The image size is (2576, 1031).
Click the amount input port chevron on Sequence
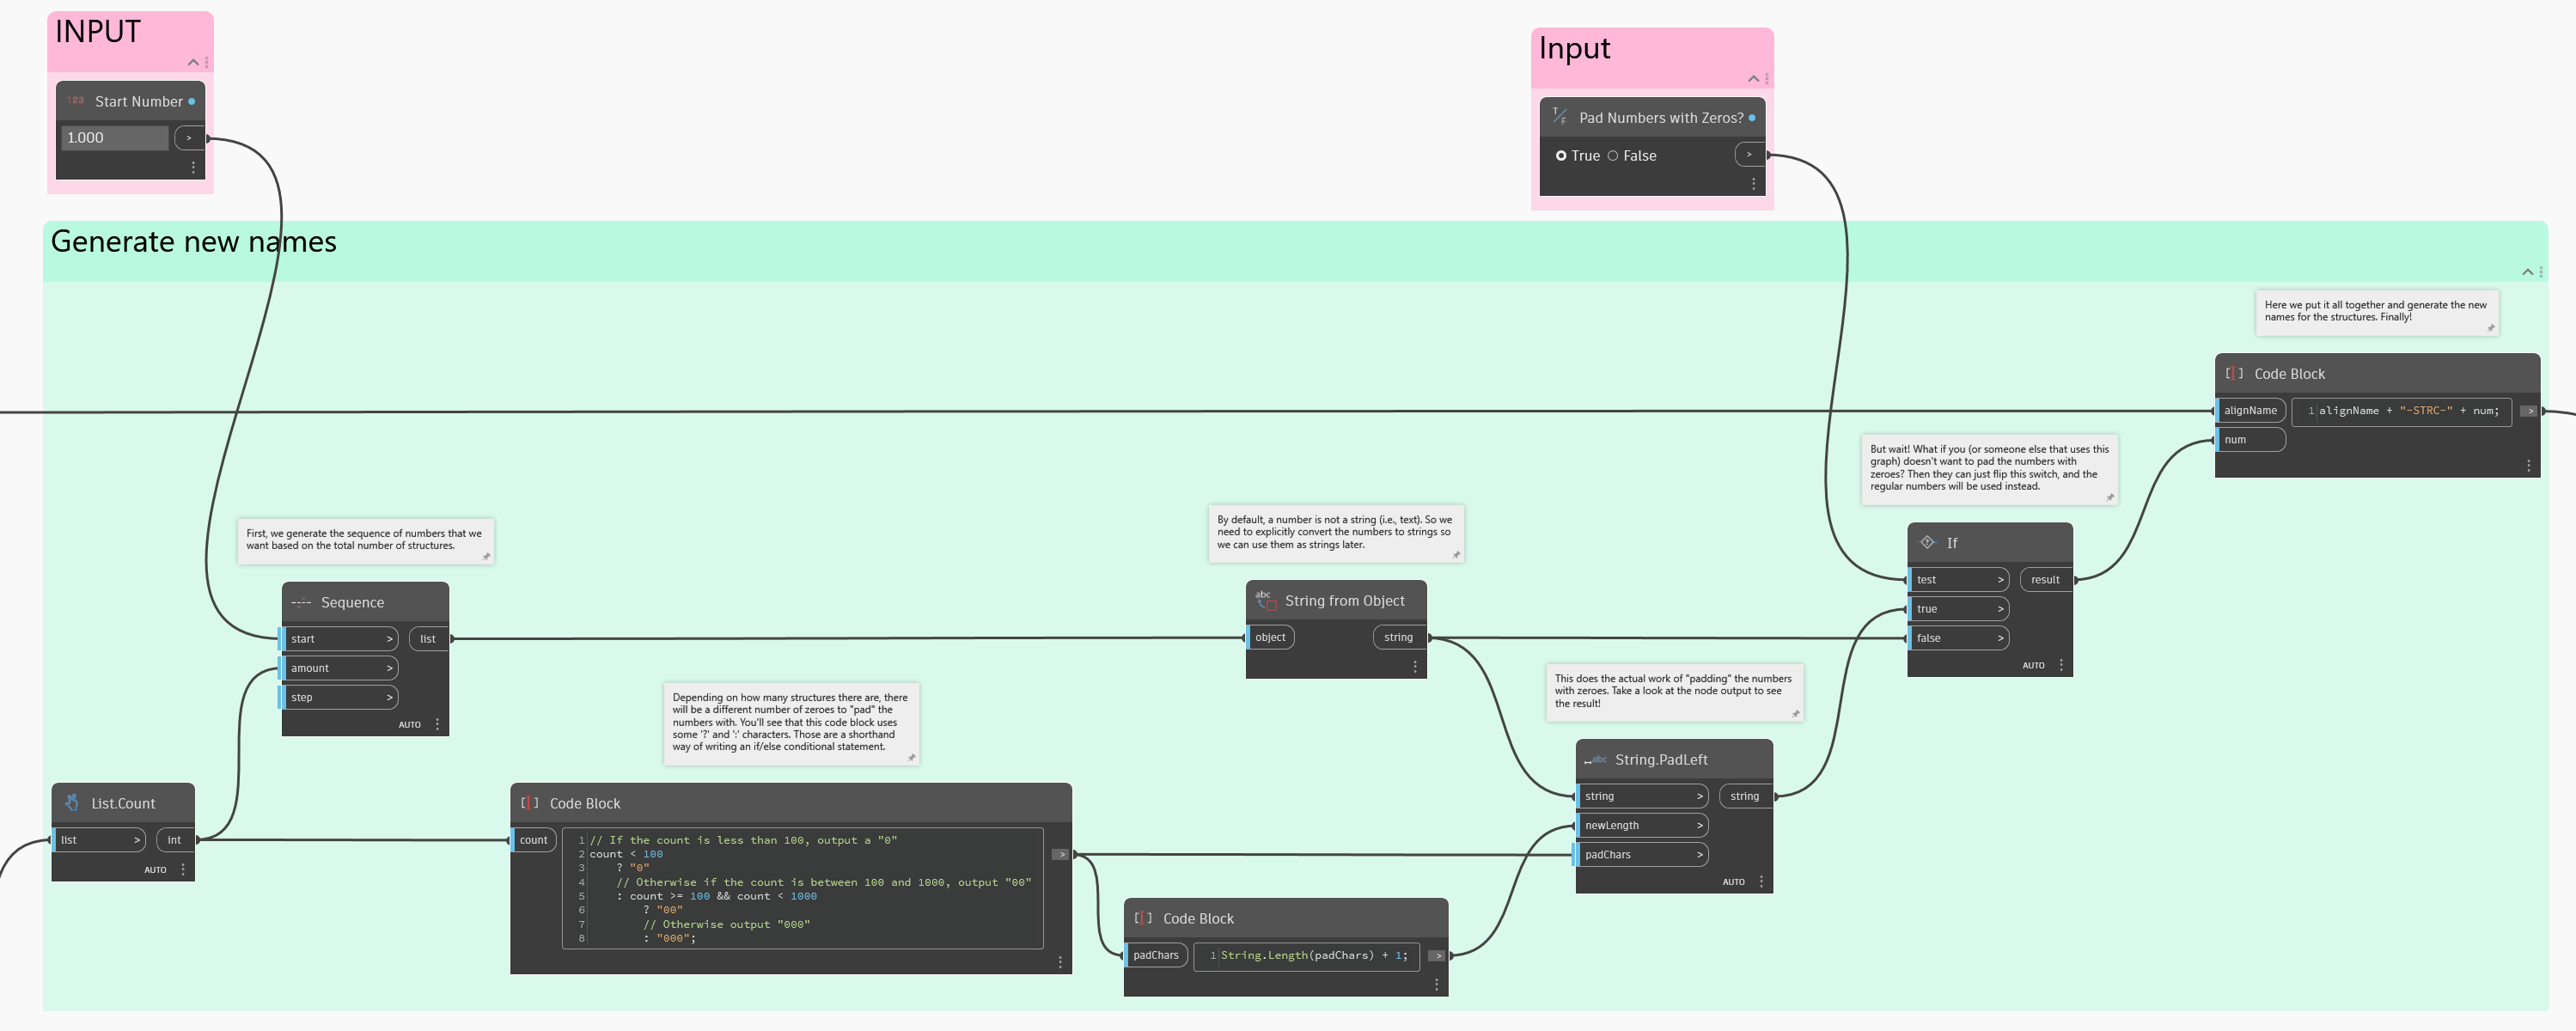(x=389, y=668)
